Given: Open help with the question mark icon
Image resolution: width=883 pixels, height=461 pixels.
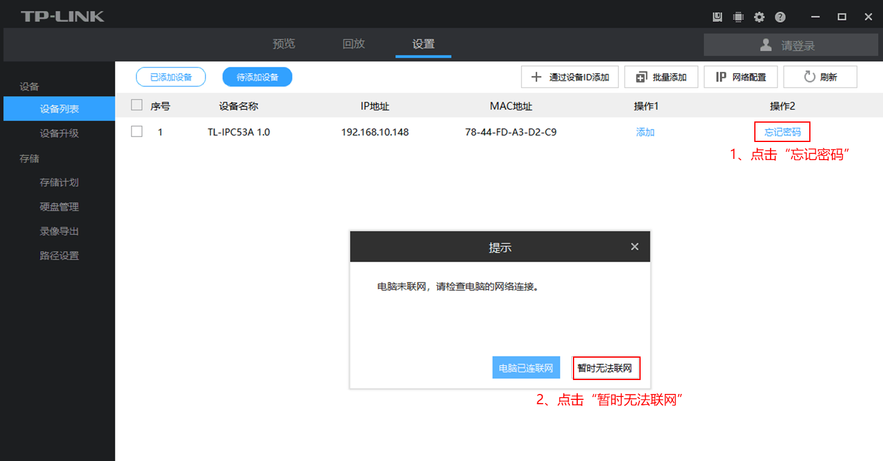Looking at the screenshot, I should click(780, 17).
